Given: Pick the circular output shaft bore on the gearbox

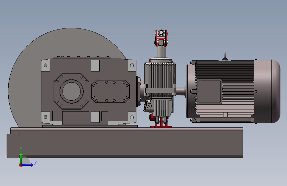Looking at the screenshot, I should [x=72, y=91].
